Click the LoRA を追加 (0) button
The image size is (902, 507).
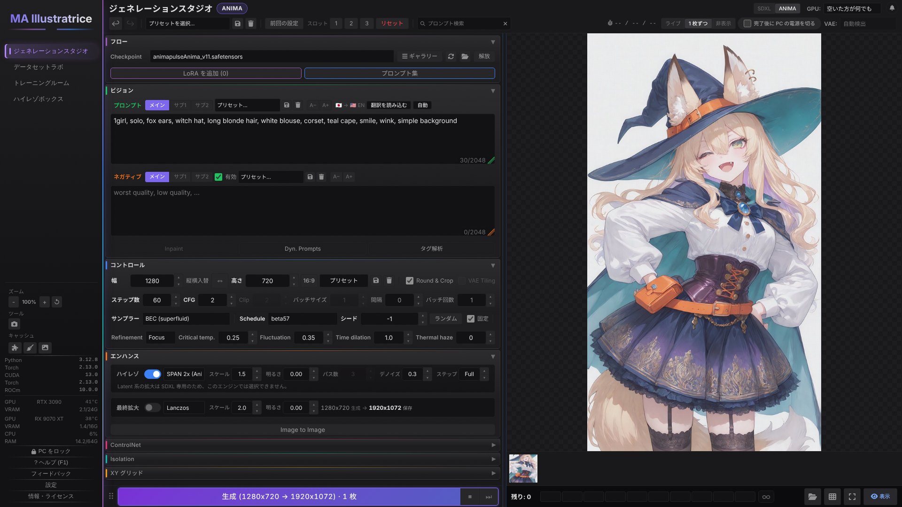click(x=206, y=73)
